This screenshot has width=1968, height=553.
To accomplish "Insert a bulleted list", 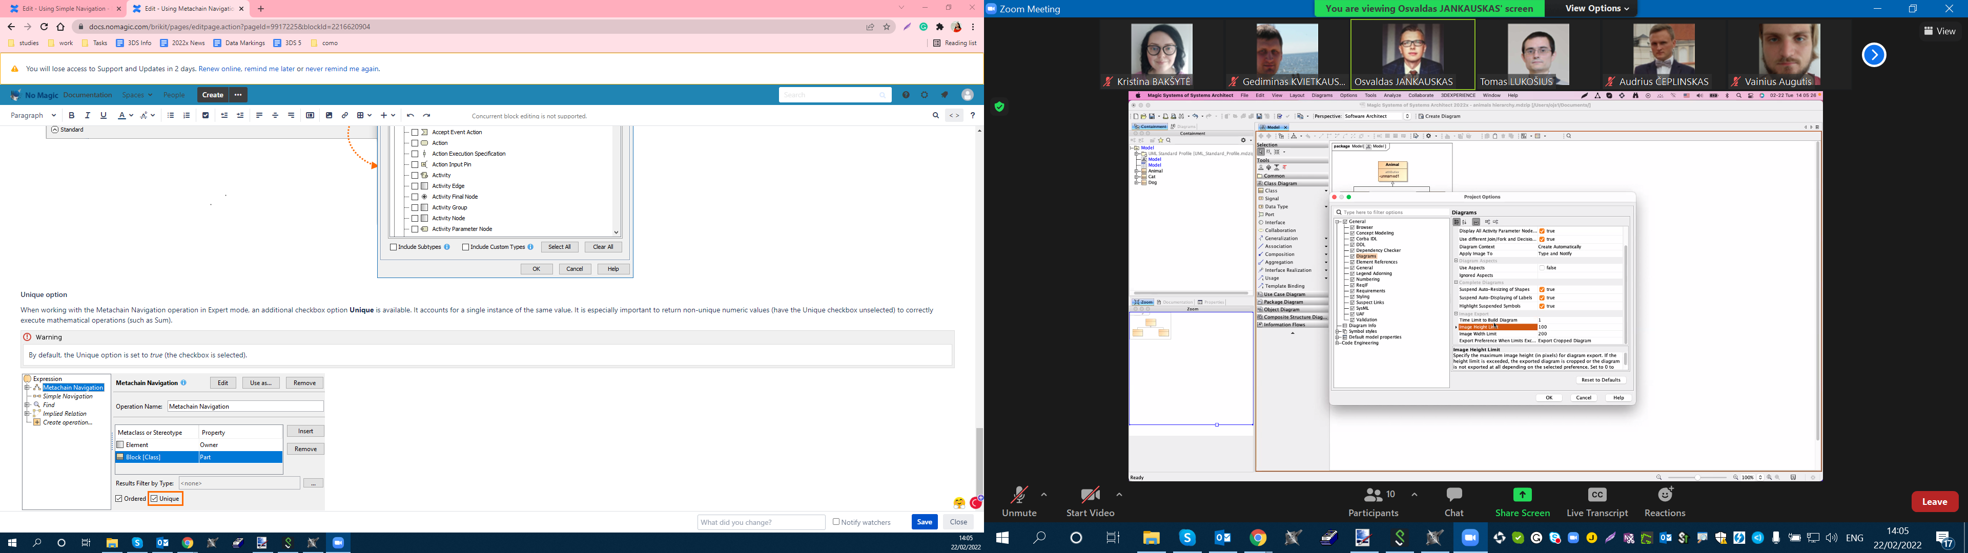I will click(x=170, y=115).
